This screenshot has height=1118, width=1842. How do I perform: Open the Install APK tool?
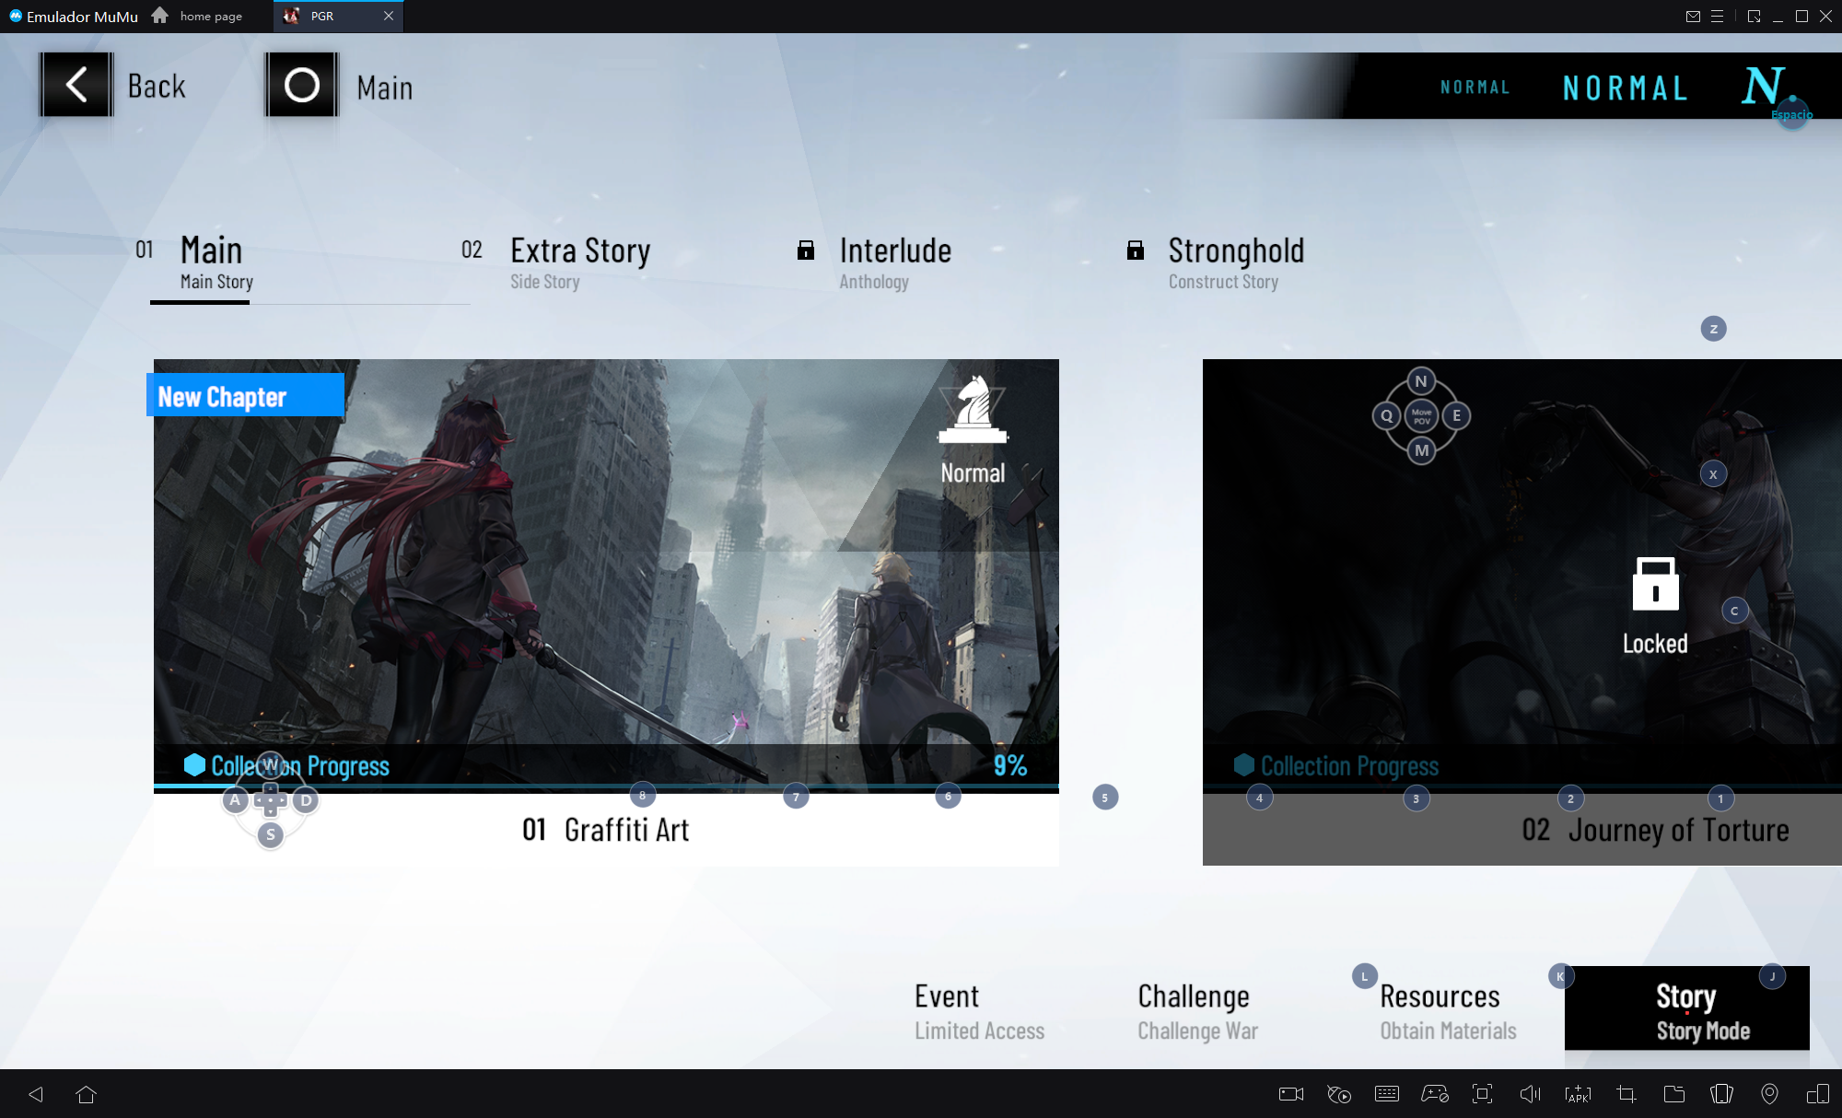(1578, 1094)
